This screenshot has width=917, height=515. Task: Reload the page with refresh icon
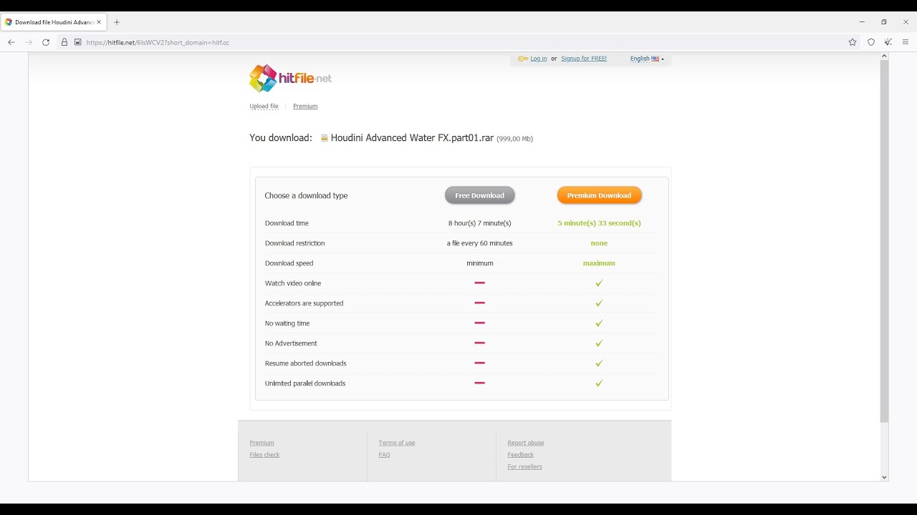46,42
